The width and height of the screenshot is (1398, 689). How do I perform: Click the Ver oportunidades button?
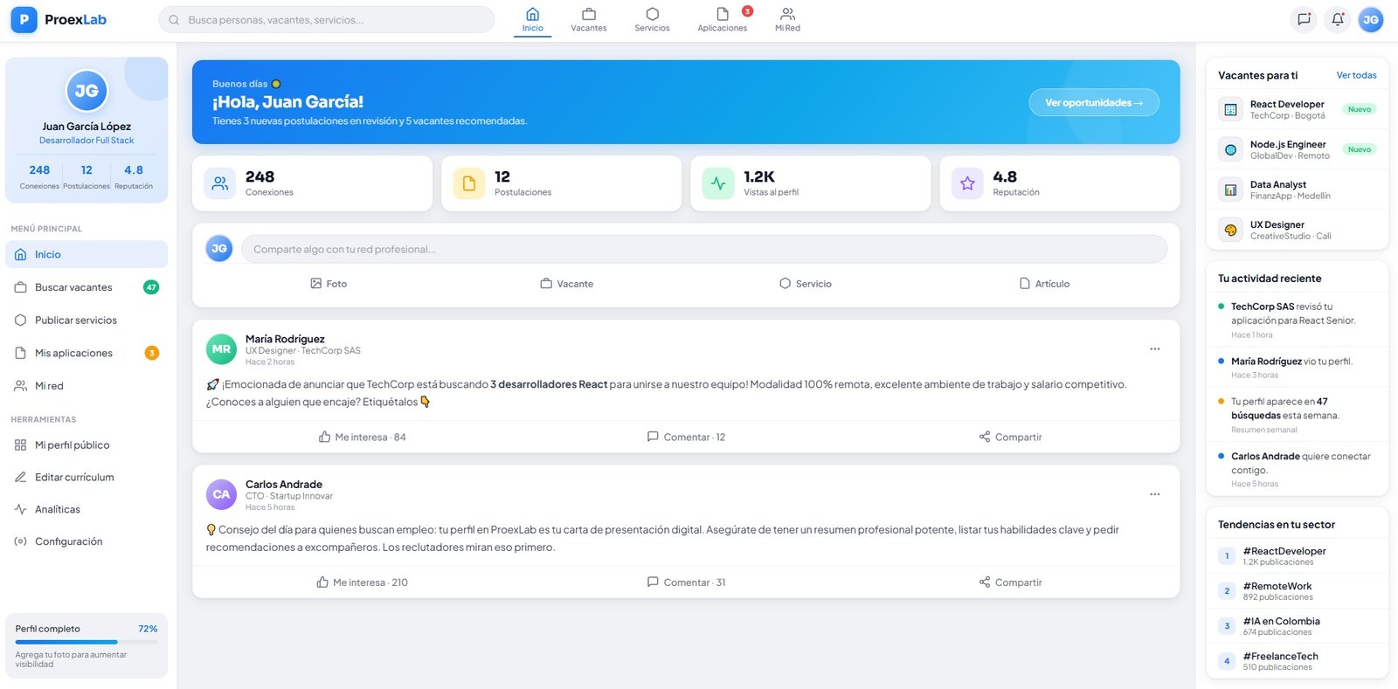click(x=1093, y=103)
